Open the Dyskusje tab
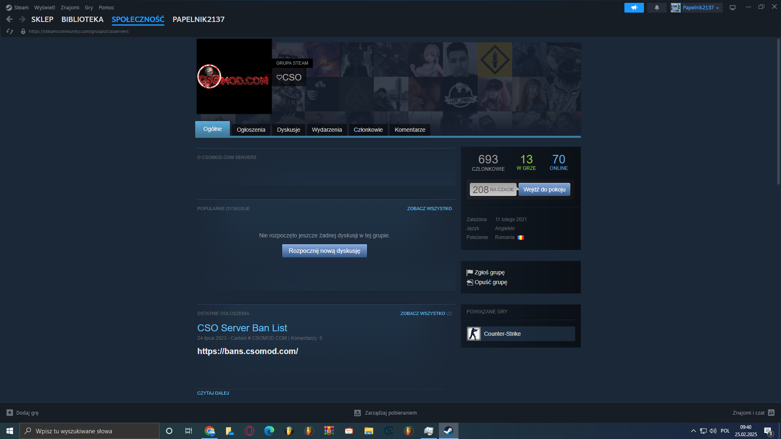 click(x=288, y=130)
